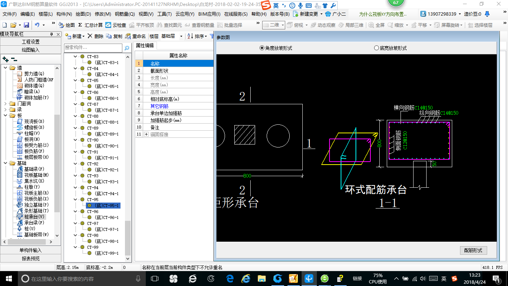Open the 报表预览 panel button
Screen dimensions: 508x286
pos(30,258)
